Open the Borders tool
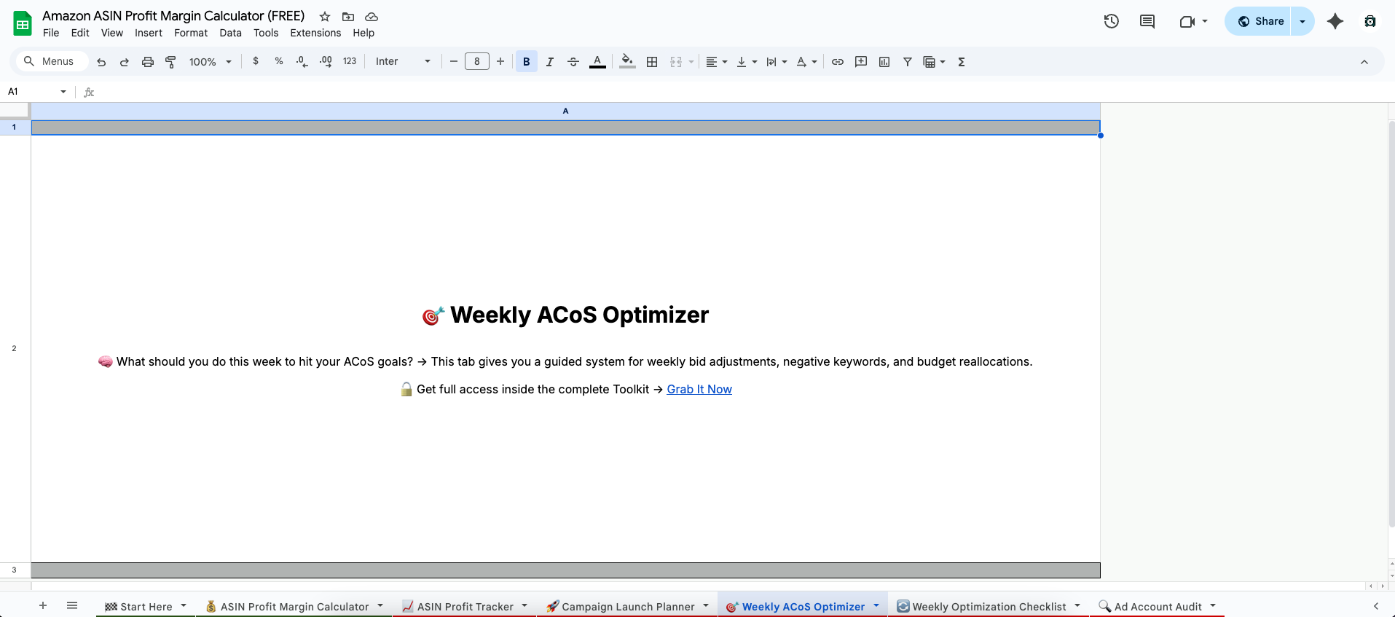Viewport: 1395px width, 617px height. (652, 62)
